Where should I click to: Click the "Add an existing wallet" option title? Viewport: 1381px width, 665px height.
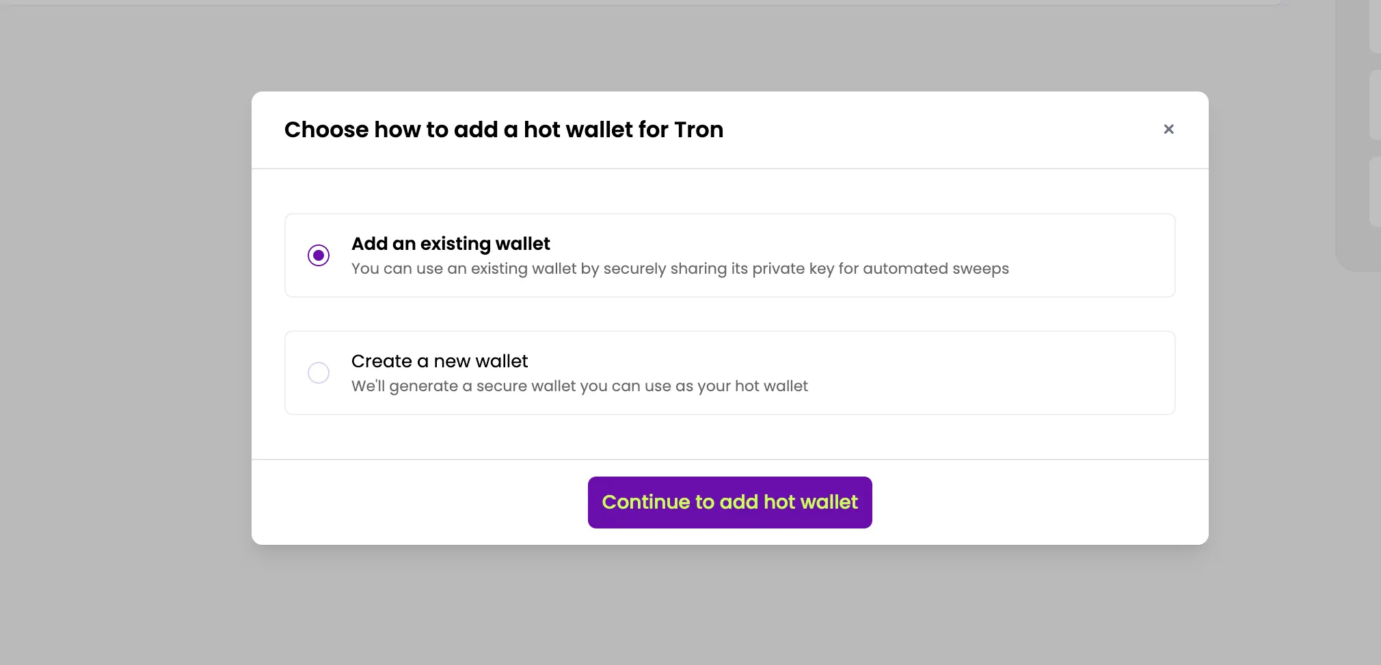point(451,244)
